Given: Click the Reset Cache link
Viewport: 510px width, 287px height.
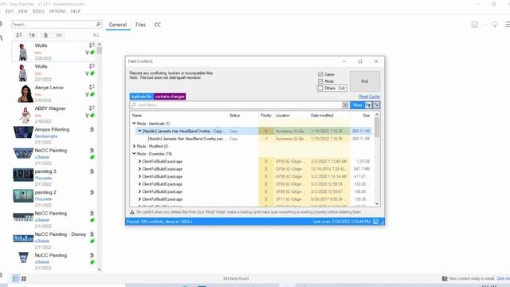Looking at the screenshot, I should pos(369,96).
